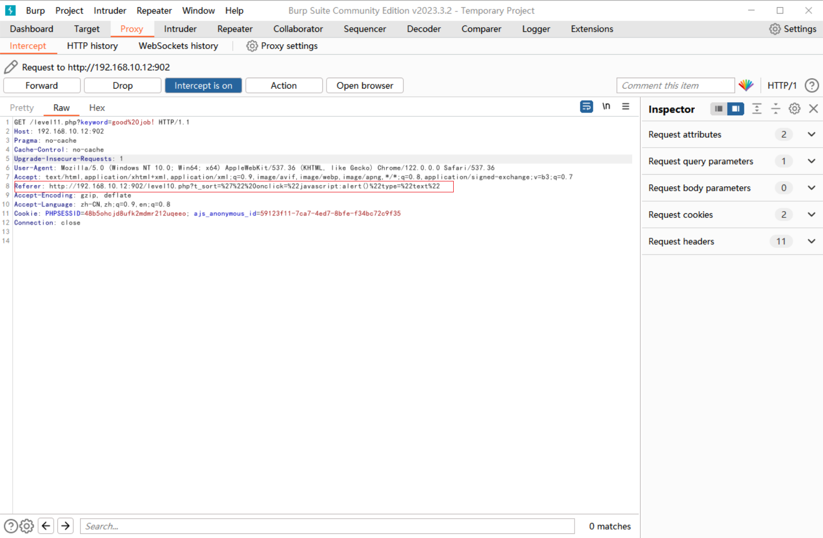Open WebSockets history sub-tab
Screen dimensions: 823x538
click(x=178, y=46)
